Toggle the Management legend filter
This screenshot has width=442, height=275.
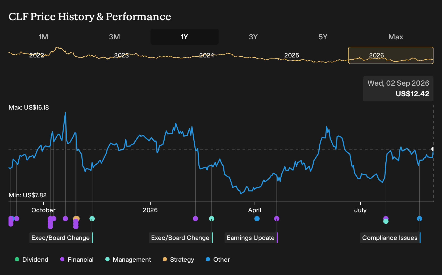tap(128, 260)
